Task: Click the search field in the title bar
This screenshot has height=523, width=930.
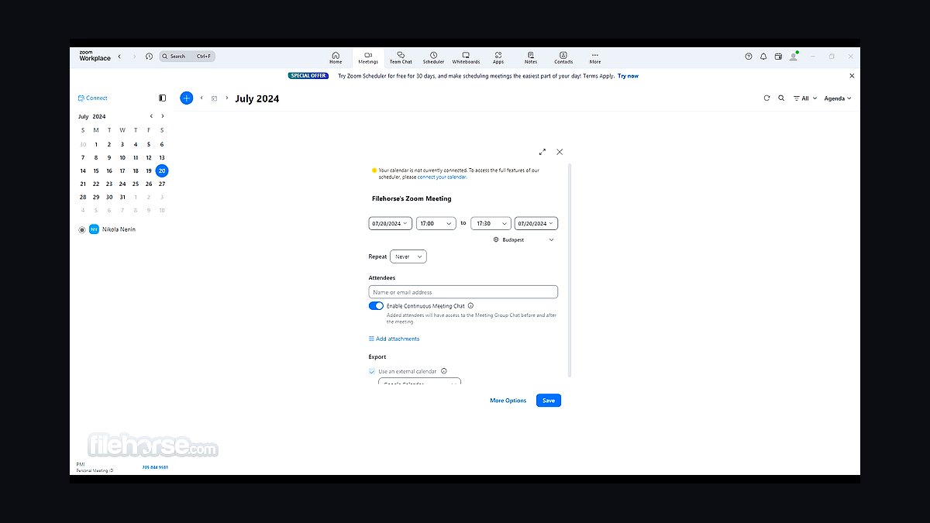Action: (188, 57)
